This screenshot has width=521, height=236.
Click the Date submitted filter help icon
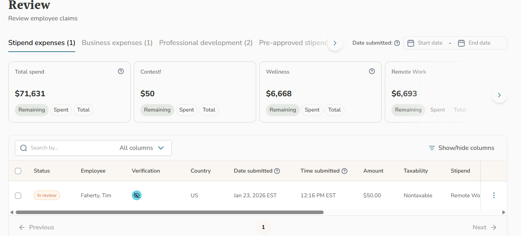[397, 43]
